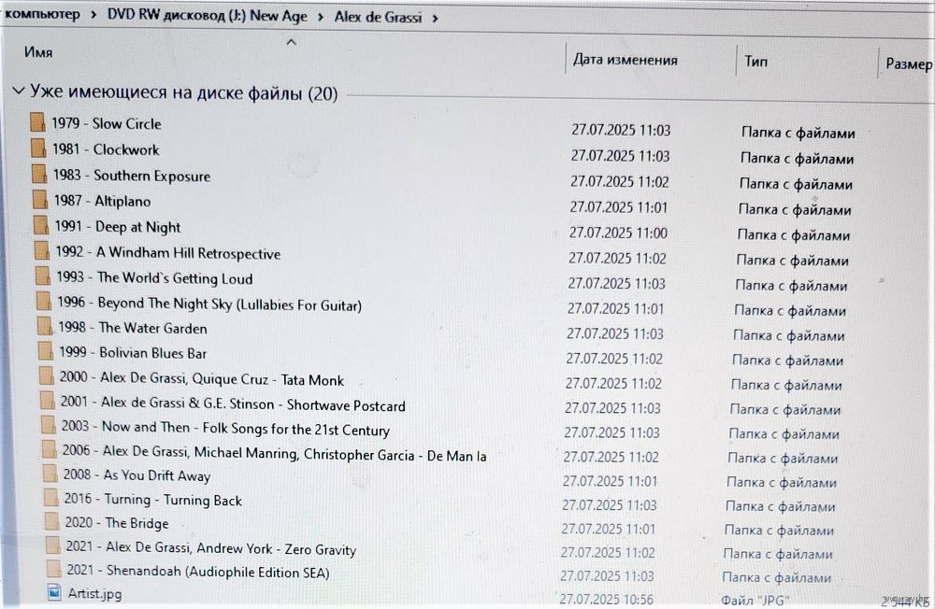Click name '1996 - Beyond The Night Sky (Lullabies For Guitar)'
This screenshot has height=609, width=935.
click(x=209, y=304)
